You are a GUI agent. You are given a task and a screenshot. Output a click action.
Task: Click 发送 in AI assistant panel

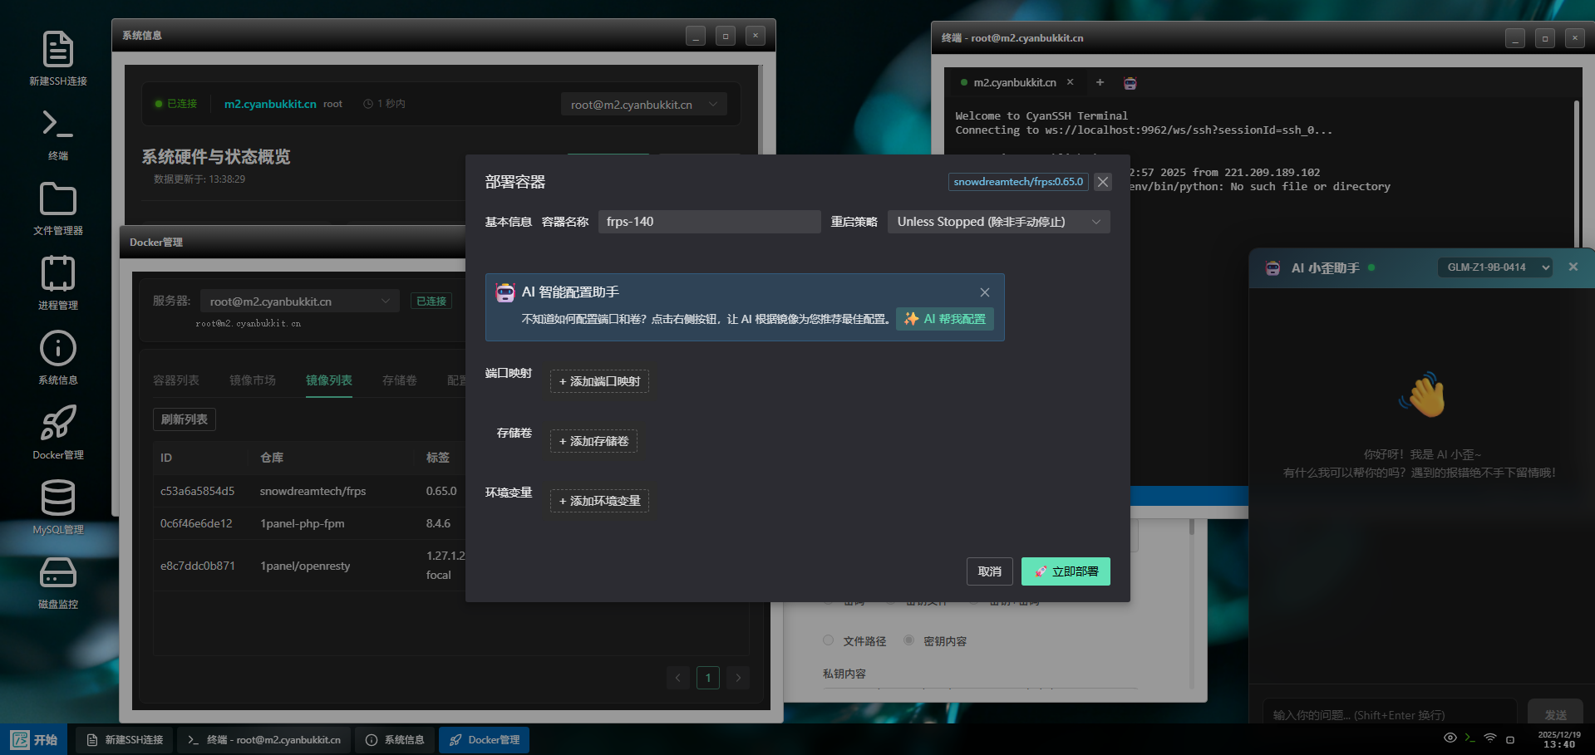pos(1555,714)
